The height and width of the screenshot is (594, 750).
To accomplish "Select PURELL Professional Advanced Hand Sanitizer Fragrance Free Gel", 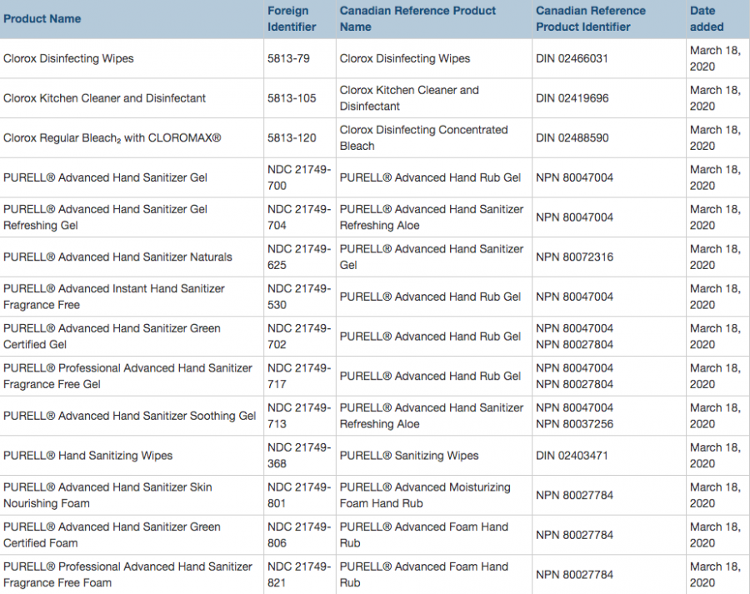I will pyautogui.click(x=127, y=376).
